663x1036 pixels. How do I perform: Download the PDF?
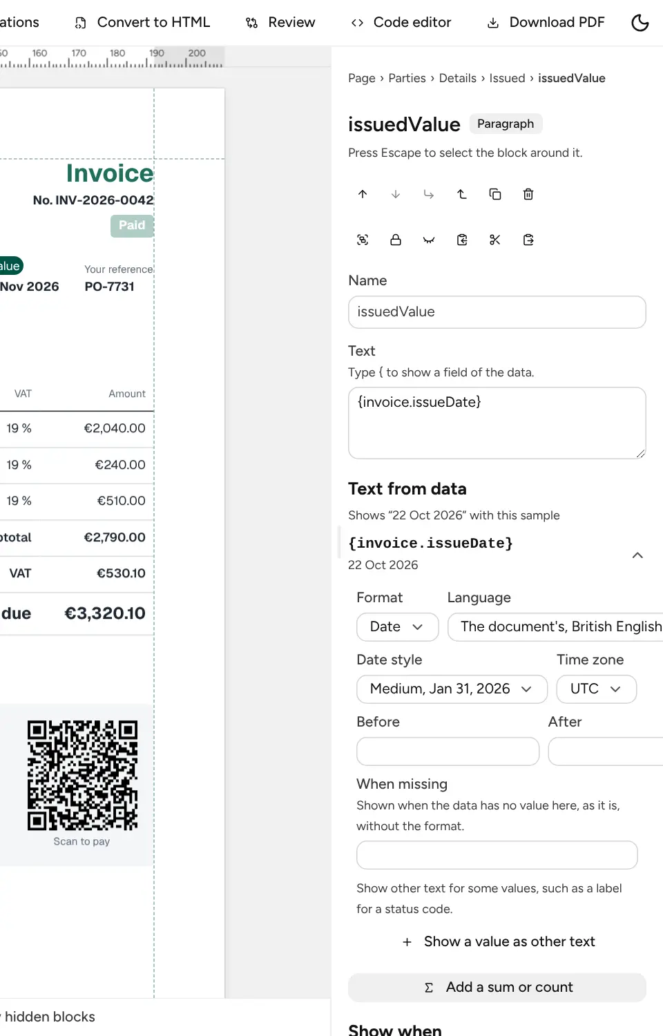coord(546,23)
